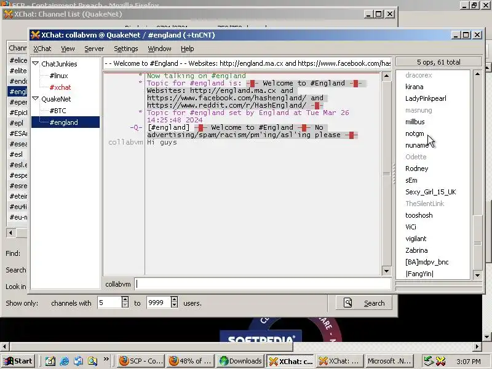Expand hidden quick launch icons chevron
The height and width of the screenshot is (369, 492).
[x=106, y=359]
